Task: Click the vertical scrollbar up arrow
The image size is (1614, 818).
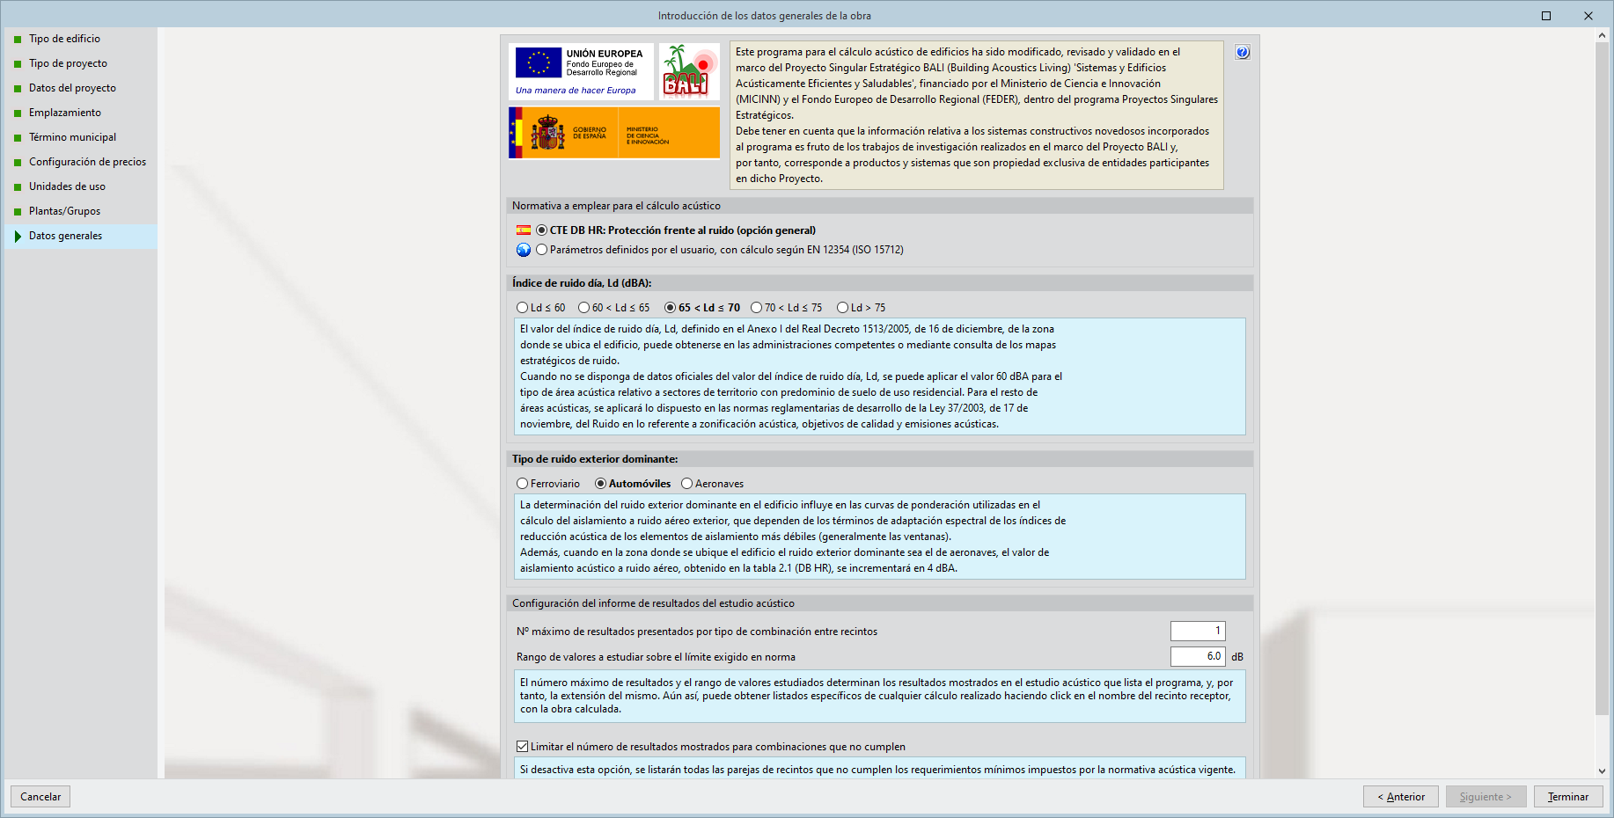Action: point(1602,36)
